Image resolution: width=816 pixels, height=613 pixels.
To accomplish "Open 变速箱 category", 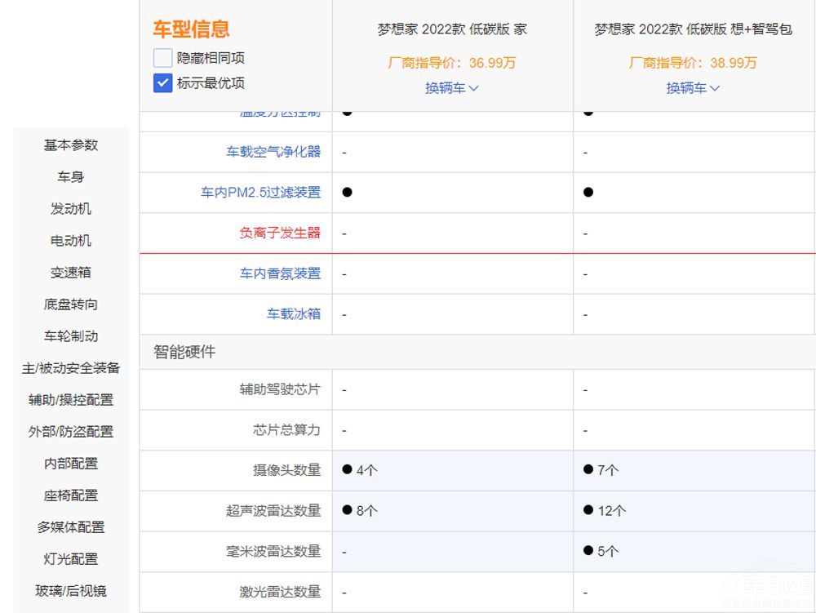I will point(71,272).
